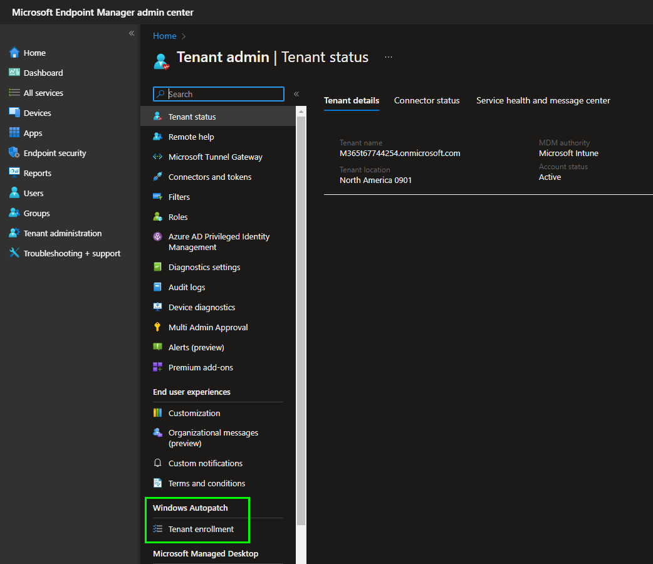Screen dimensions: 653x564
Task: Open the ellipsis menu beside Tenant status
Action: coord(389,57)
